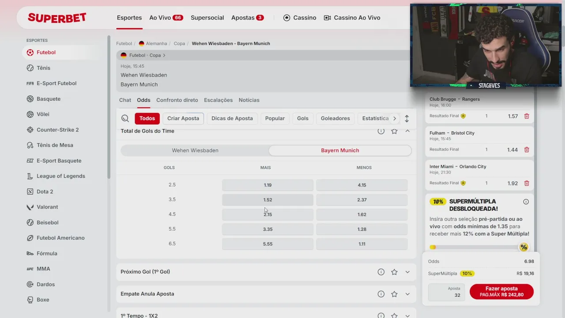This screenshot has width=565, height=318.
Task: Collapse Total de Gols do Time section
Action: coord(407,131)
